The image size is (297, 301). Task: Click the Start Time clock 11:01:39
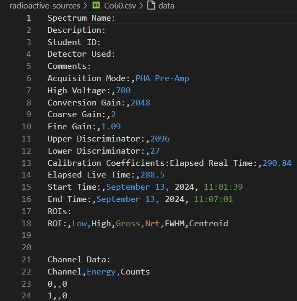tap(223, 187)
